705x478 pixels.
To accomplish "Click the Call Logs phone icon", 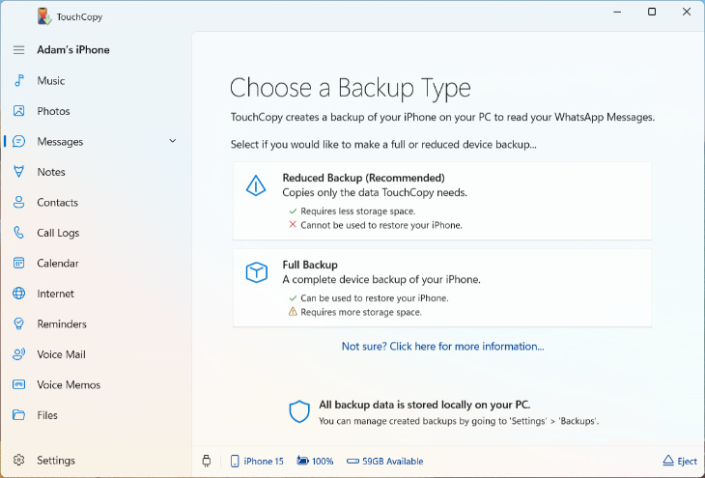I will [x=19, y=233].
